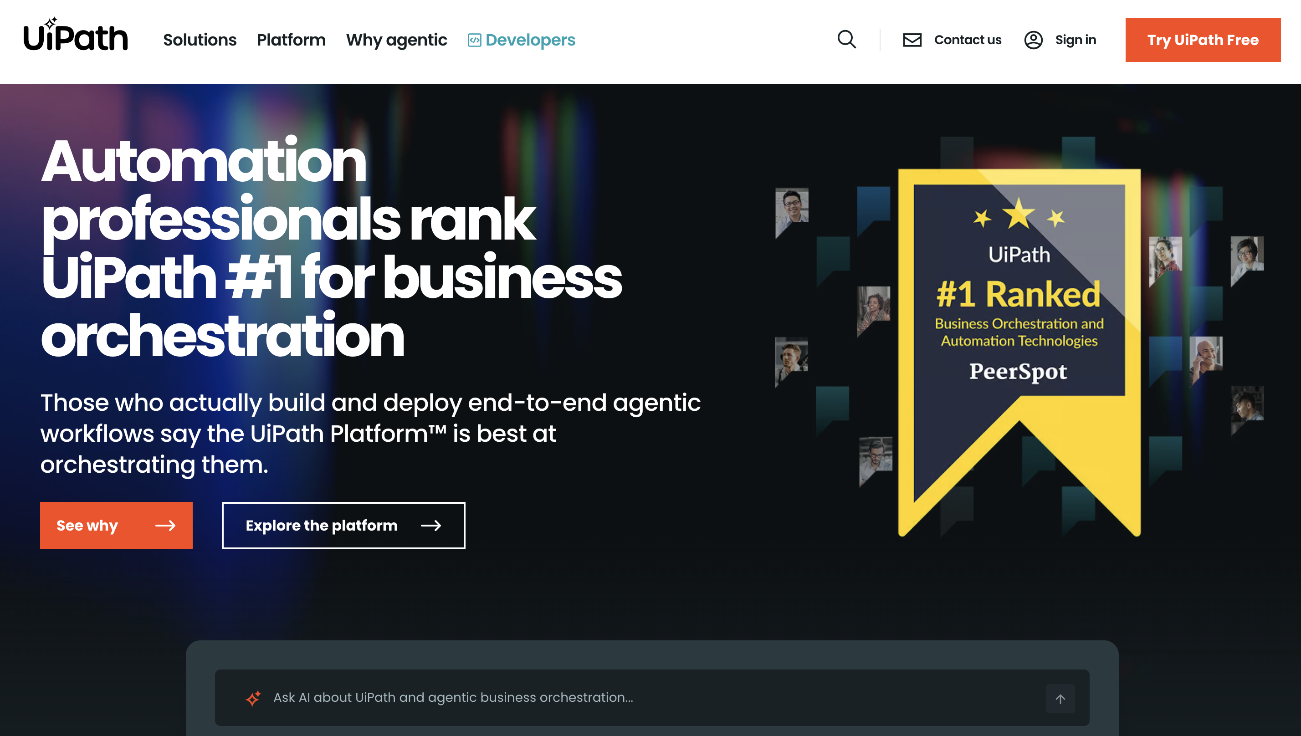Open the Solutions menu
Image resolution: width=1301 pixels, height=736 pixels.
200,40
